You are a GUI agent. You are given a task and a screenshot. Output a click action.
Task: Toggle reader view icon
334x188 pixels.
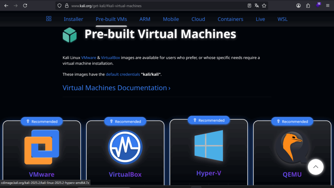point(249,6)
